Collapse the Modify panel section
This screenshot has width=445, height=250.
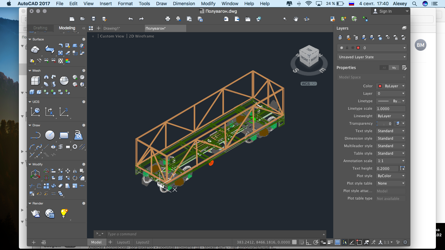pyautogui.click(x=30, y=164)
